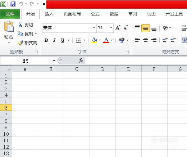Switch to the 页面布局 tab
Screen dimensions: 187x157
click(x=72, y=14)
